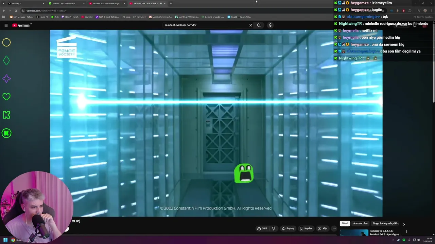Screen dimensions: 435x244
Task: Start voice search with the microphone
Action: (x=270, y=25)
